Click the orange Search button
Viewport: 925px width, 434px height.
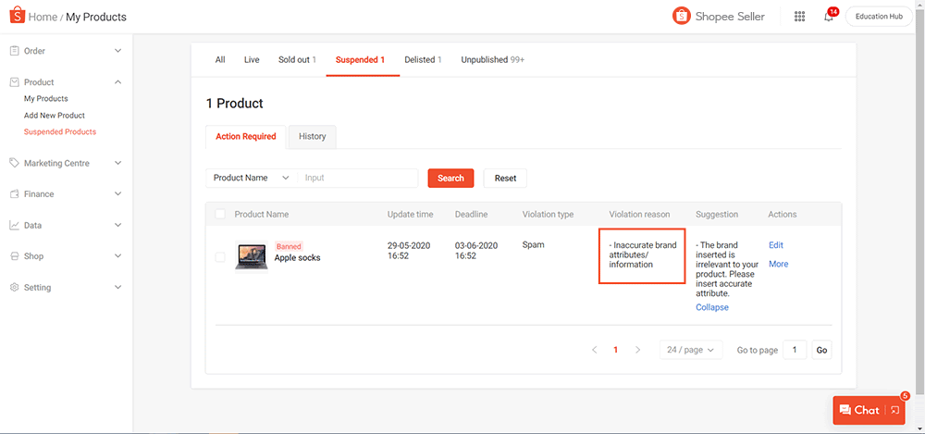tap(450, 178)
